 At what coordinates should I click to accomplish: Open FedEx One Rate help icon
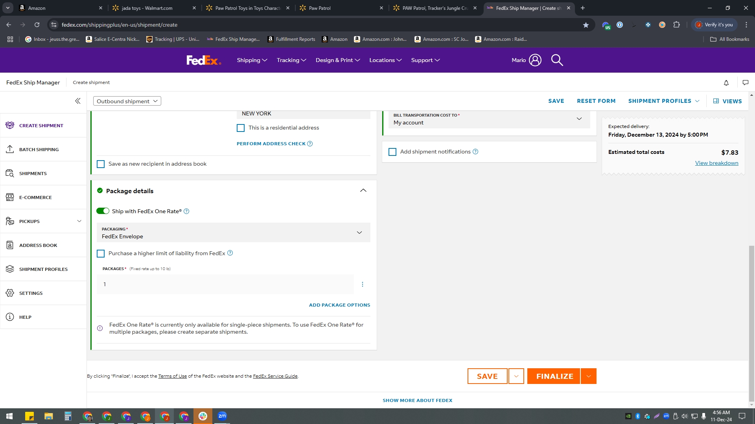click(186, 211)
